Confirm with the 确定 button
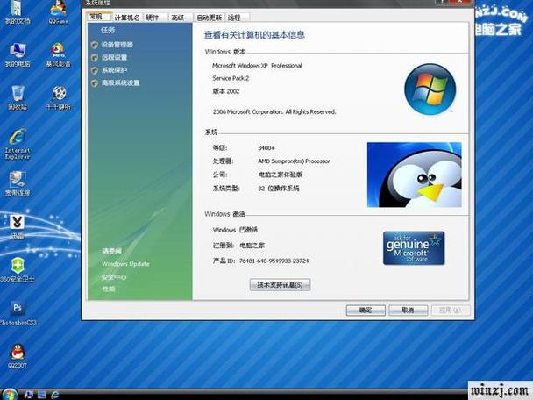This screenshot has height=400, width=533. click(x=366, y=311)
